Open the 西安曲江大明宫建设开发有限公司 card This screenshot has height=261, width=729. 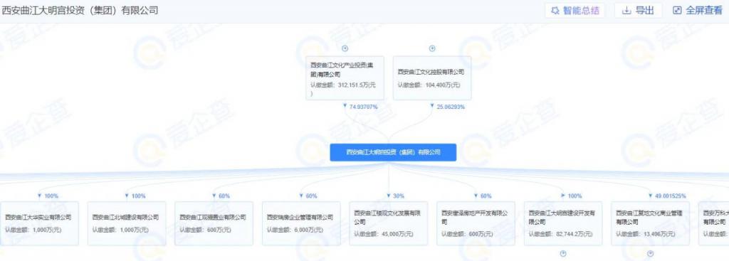point(563,223)
